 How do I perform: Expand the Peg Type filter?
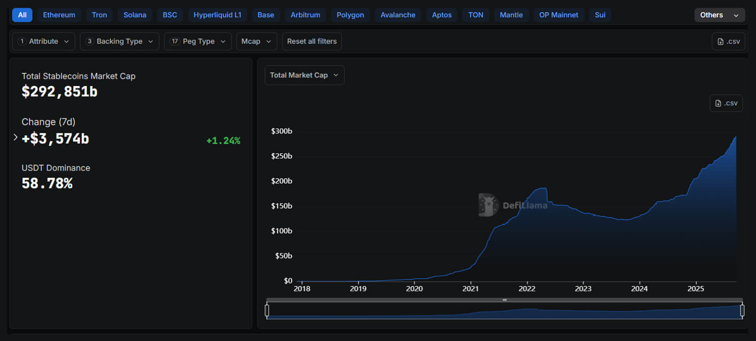pyautogui.click(x=197, y=41)
